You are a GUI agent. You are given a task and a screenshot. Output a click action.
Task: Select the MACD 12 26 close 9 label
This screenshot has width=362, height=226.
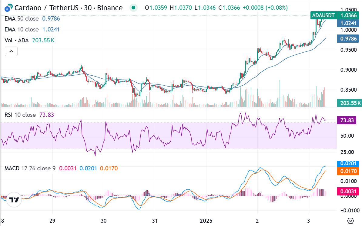[30, 169]
